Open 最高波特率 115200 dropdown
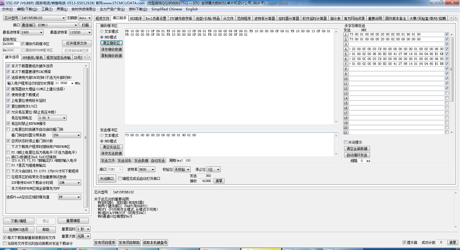Image resolution: width=460 pixels, height=250 pixels. (x=89, y=32)
